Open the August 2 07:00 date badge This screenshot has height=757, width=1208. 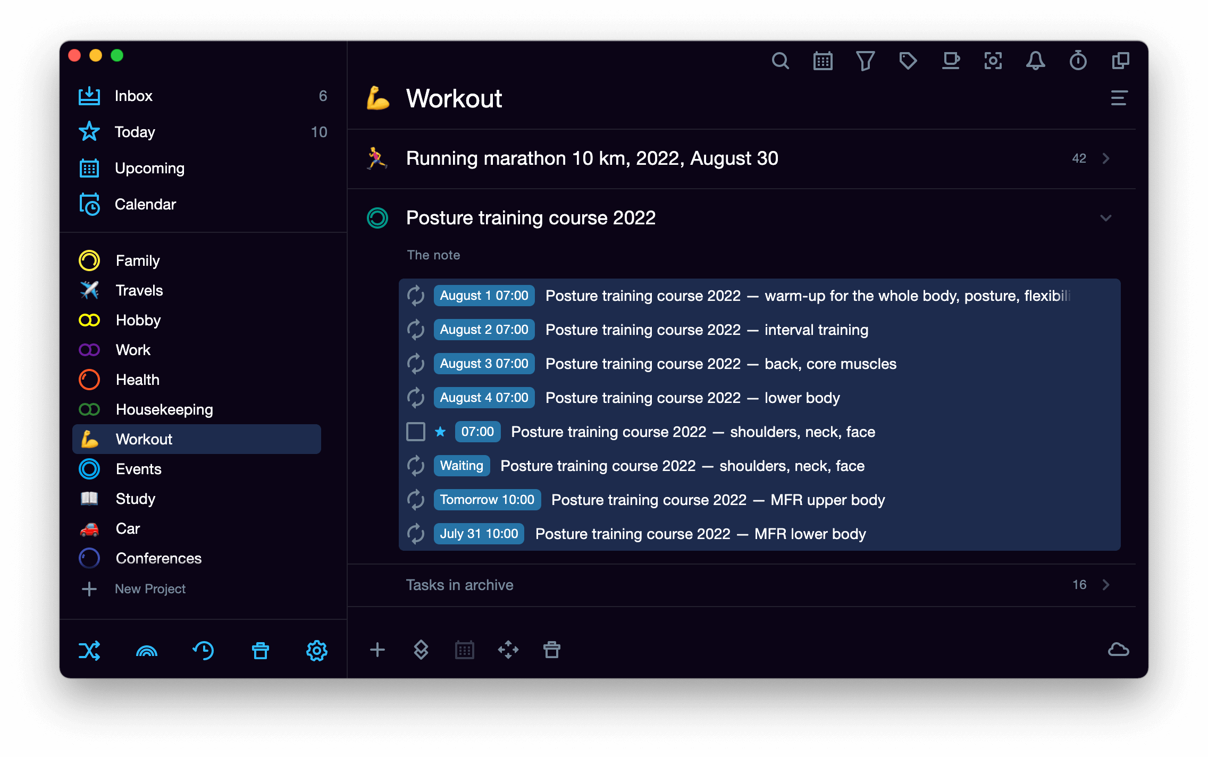coord(484,330)
